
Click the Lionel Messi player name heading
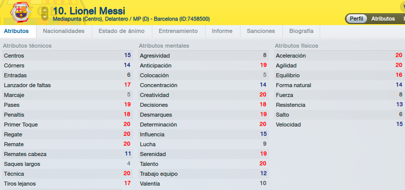89,11
